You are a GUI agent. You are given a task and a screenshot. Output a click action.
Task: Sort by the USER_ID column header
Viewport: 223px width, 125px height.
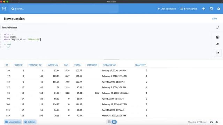(x=18, y=65)
